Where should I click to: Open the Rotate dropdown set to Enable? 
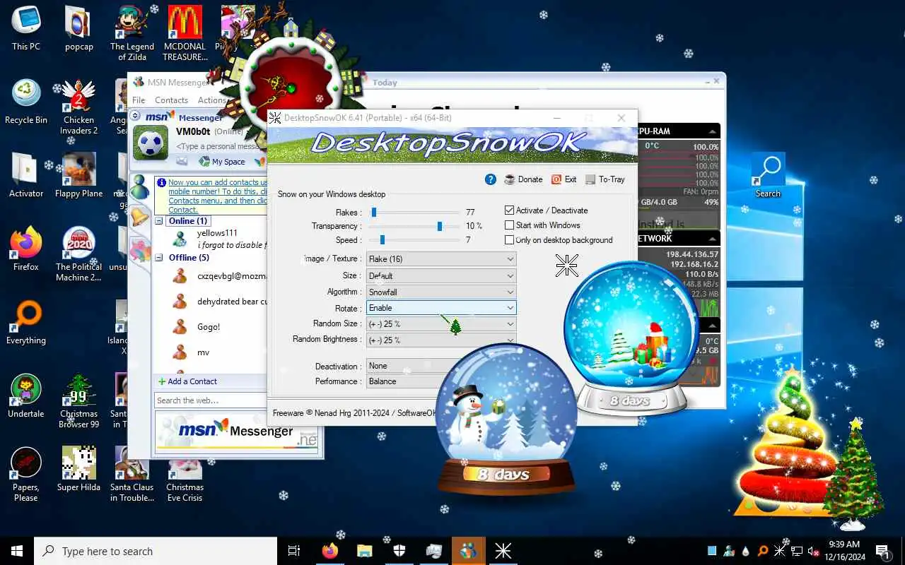[x=441, y=308]
